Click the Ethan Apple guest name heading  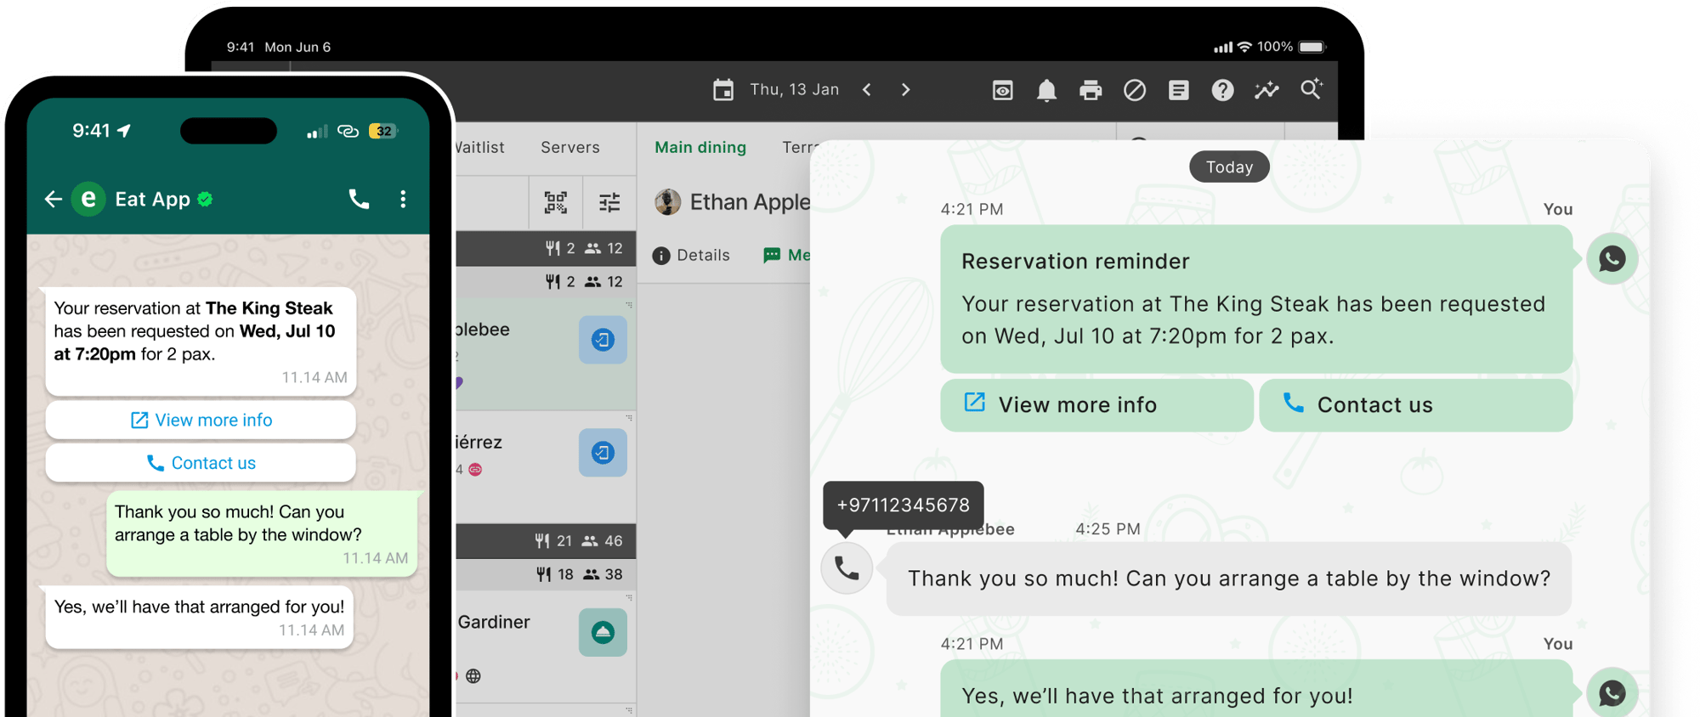tap(750, 202)
